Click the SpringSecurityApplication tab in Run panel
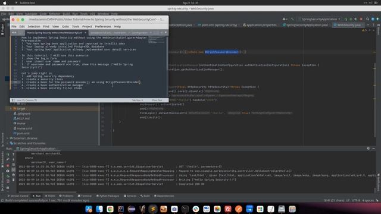 tap(36, 149)
